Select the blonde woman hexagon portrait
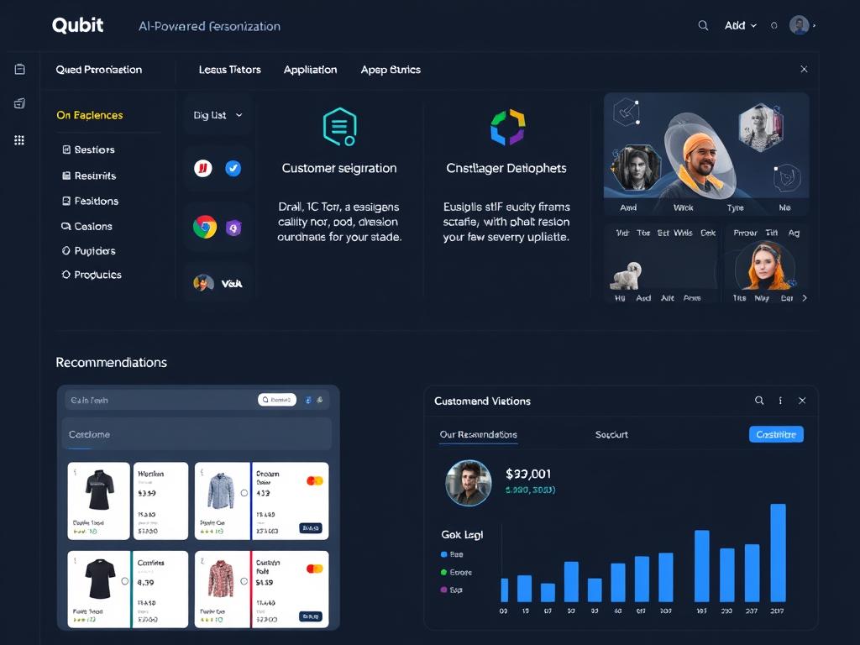This screenshot has width=860, height=645. [x=761, y=128]
